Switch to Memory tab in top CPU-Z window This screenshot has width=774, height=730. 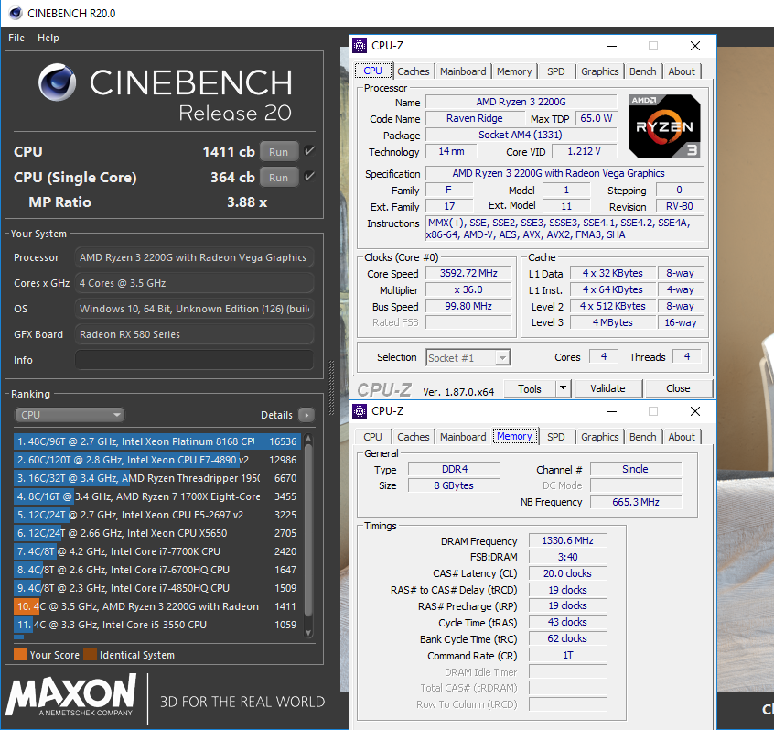coord(514,71)
